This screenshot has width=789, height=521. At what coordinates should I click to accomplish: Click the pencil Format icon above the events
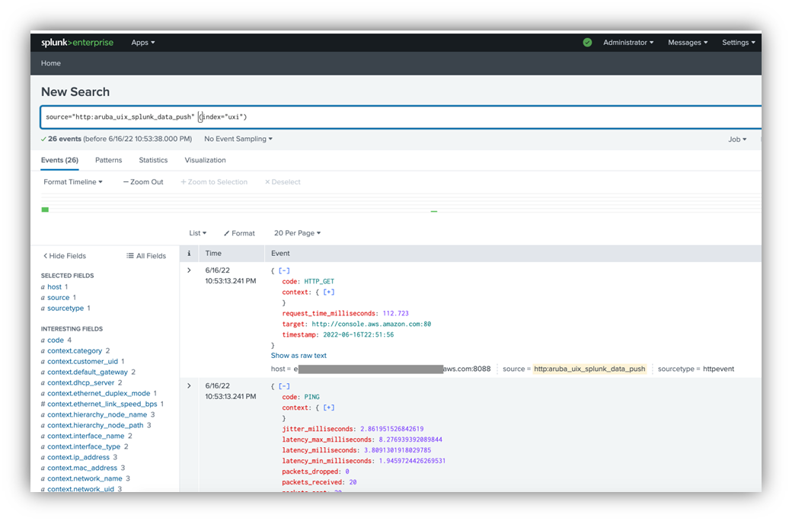[x=226, y=233]
